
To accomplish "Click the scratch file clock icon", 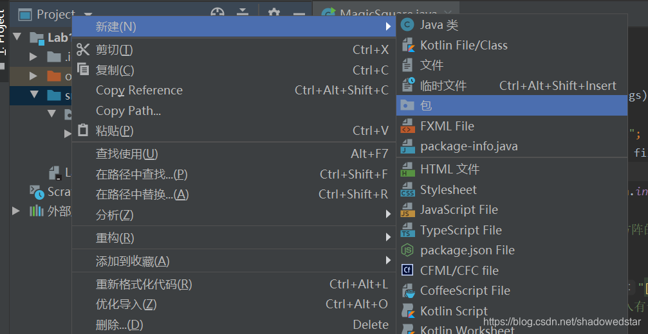I will [409, 84].
